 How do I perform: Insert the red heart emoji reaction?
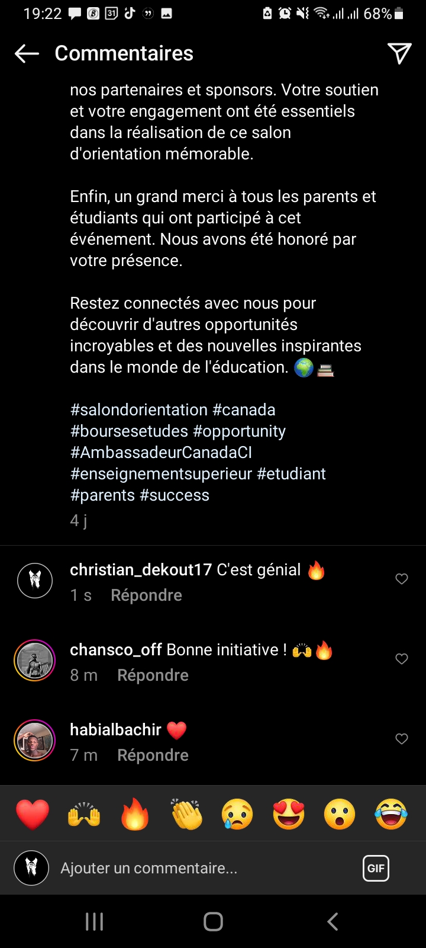point(33,814)
